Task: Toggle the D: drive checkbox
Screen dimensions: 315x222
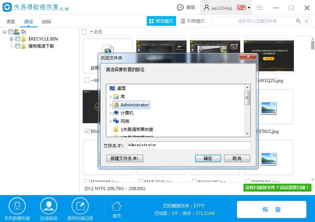Action: 11,32
